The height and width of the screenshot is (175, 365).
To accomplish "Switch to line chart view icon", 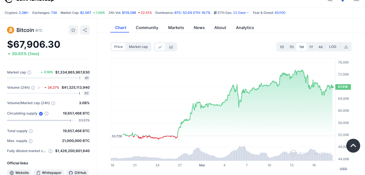I will (160, 47).
